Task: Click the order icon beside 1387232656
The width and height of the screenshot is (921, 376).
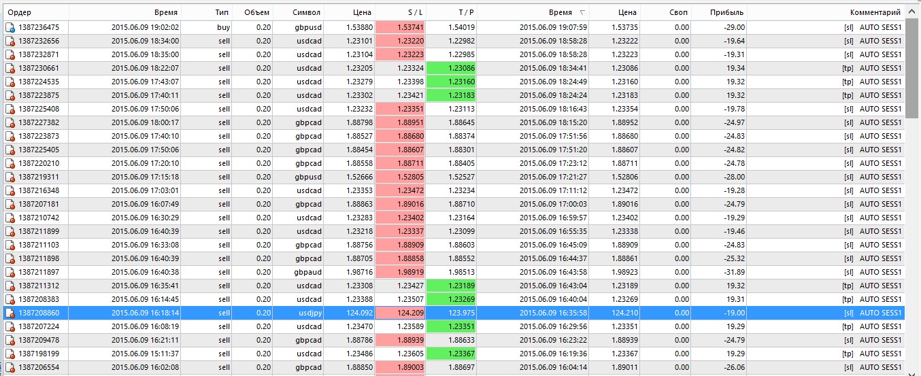Action: [10, 41]
